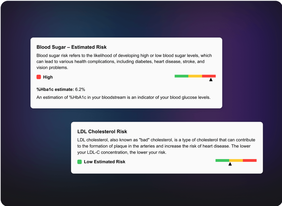Click the blood sugar description paragraph
Image resolution: width=282 pixels, height=206 pixels.
[124, 61]
